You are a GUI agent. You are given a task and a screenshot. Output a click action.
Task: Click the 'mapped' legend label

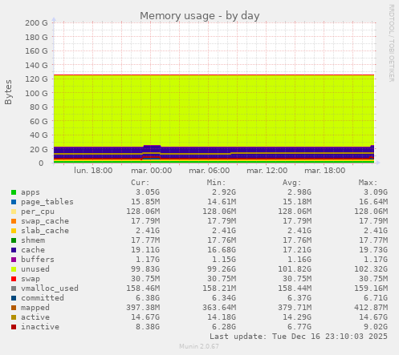tap(35, 308)
